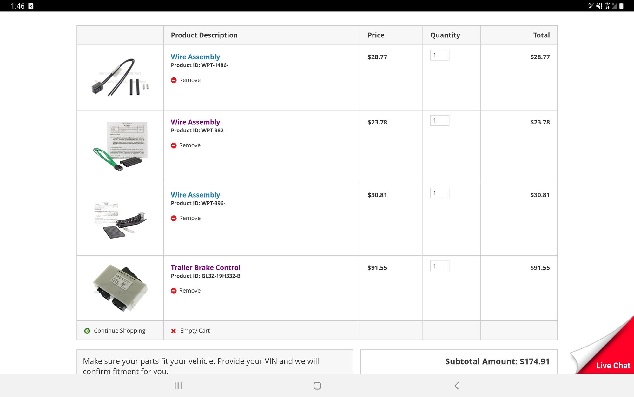The image size is (634, 397).
Task: Click red remove icon for Trailer Brake Control
Action: [x=174, y=291]
